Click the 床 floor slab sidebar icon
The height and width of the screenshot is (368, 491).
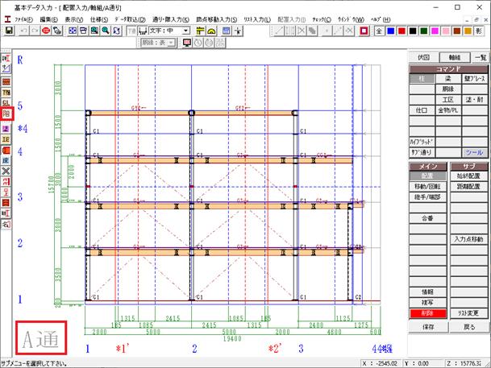[x=6, y=160]
